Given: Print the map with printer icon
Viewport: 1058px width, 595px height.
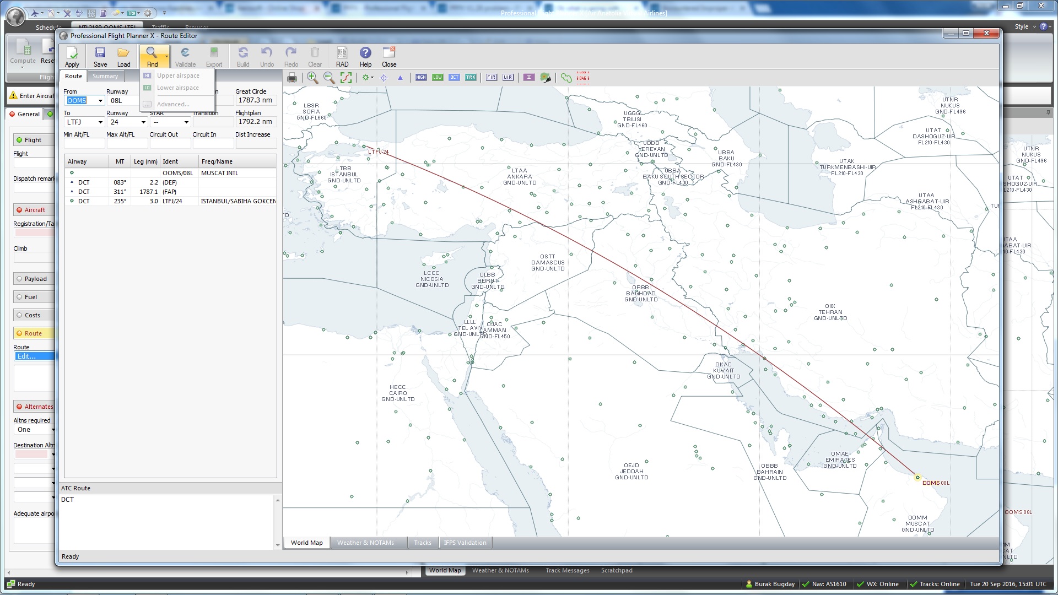Looking at the screenshot, I should coord(292,78).
